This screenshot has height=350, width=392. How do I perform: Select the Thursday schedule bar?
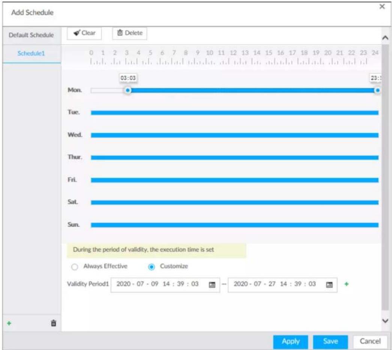tap(234, 158)
